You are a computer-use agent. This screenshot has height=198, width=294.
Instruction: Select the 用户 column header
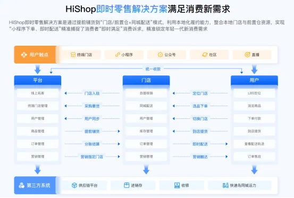click(254, 80)
